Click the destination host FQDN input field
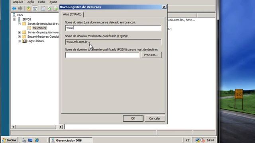Viewport: 255px width, 143px height. [x=102, y=55]
